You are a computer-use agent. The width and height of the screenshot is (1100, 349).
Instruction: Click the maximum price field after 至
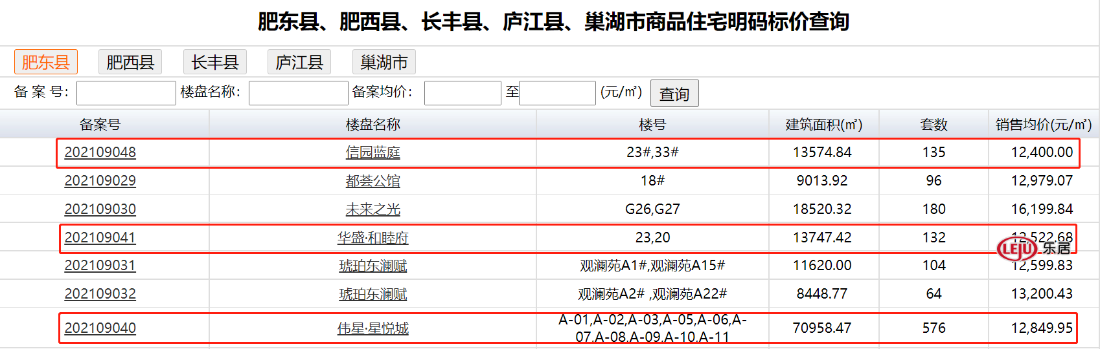pyautogui.click(x=557, y=93)
